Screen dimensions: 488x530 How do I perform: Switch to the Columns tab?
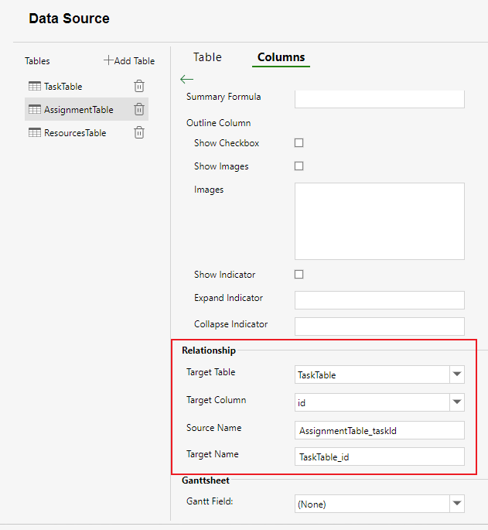tap(282, 57)
